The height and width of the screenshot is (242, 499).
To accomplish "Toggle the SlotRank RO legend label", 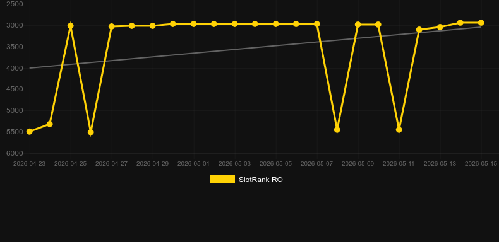I will (x=261, y=180).
